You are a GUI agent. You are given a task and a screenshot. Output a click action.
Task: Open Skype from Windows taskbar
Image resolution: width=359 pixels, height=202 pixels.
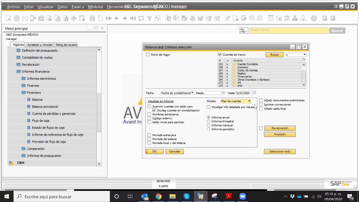point(187,196)
